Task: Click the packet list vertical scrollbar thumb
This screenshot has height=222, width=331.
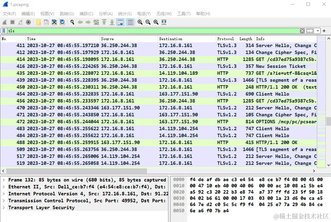Action: point(329,121)
